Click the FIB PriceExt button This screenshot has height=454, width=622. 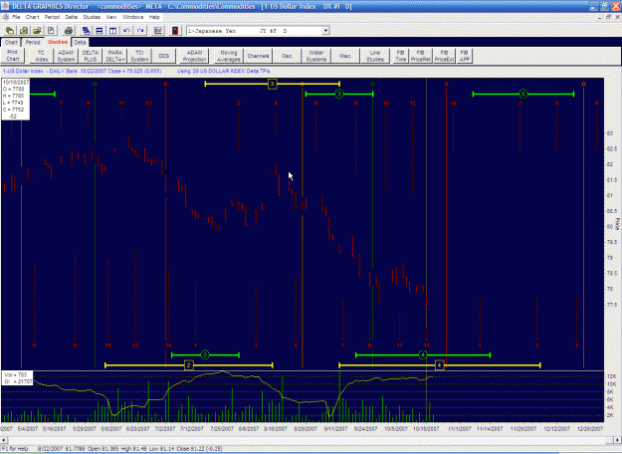(x=444, y=56)
